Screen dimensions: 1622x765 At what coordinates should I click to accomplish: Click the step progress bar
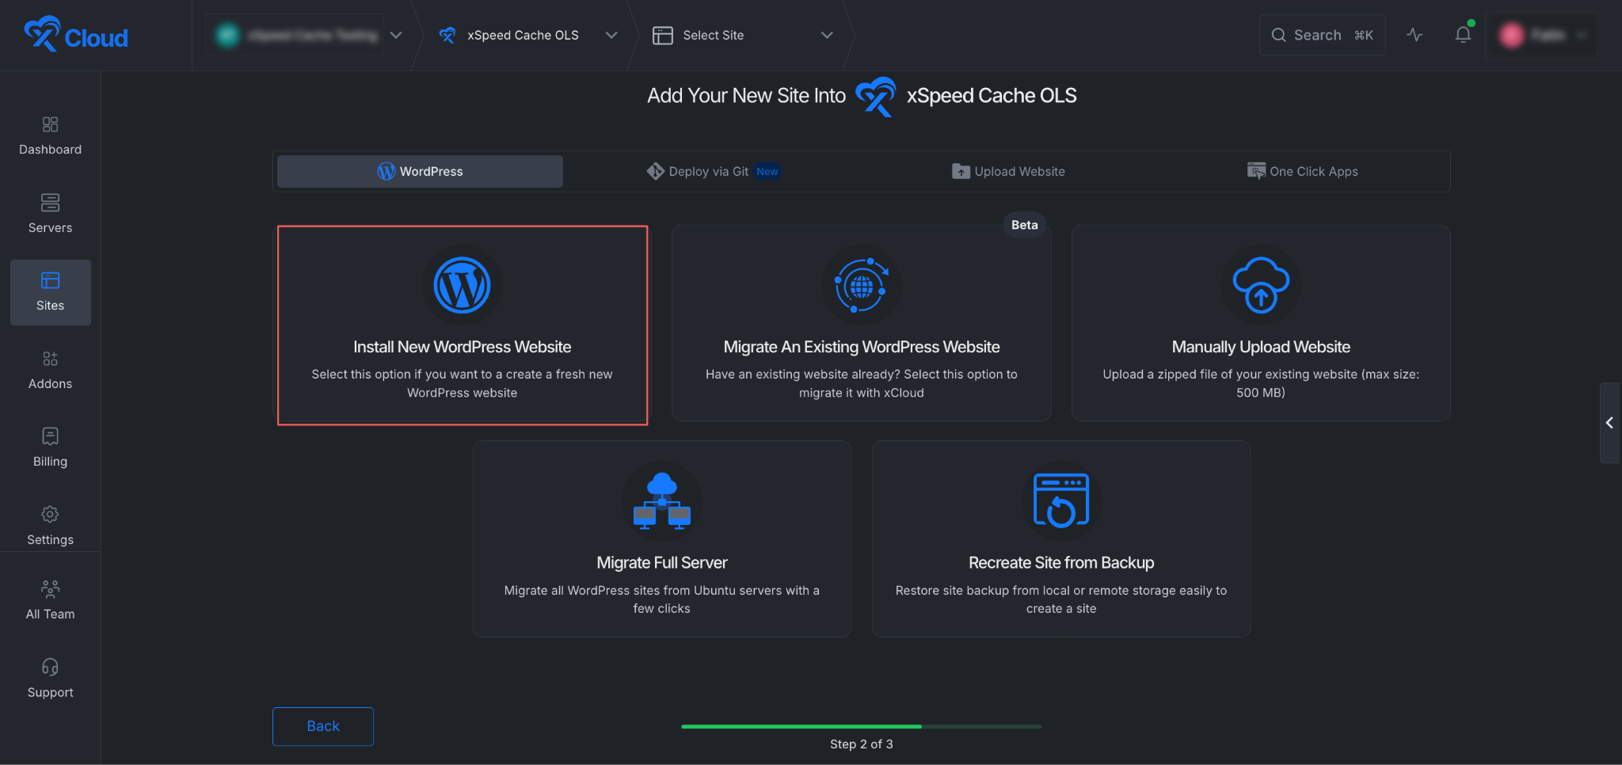(x=861, y=726)
